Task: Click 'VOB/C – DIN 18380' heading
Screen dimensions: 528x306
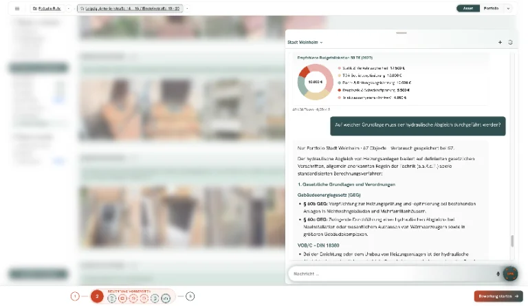Action: point(318,245)
